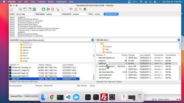The height and width of the screenshot is (103, 184).
Task: Toggle the remote directory tree view
Action: pos(30,9)
